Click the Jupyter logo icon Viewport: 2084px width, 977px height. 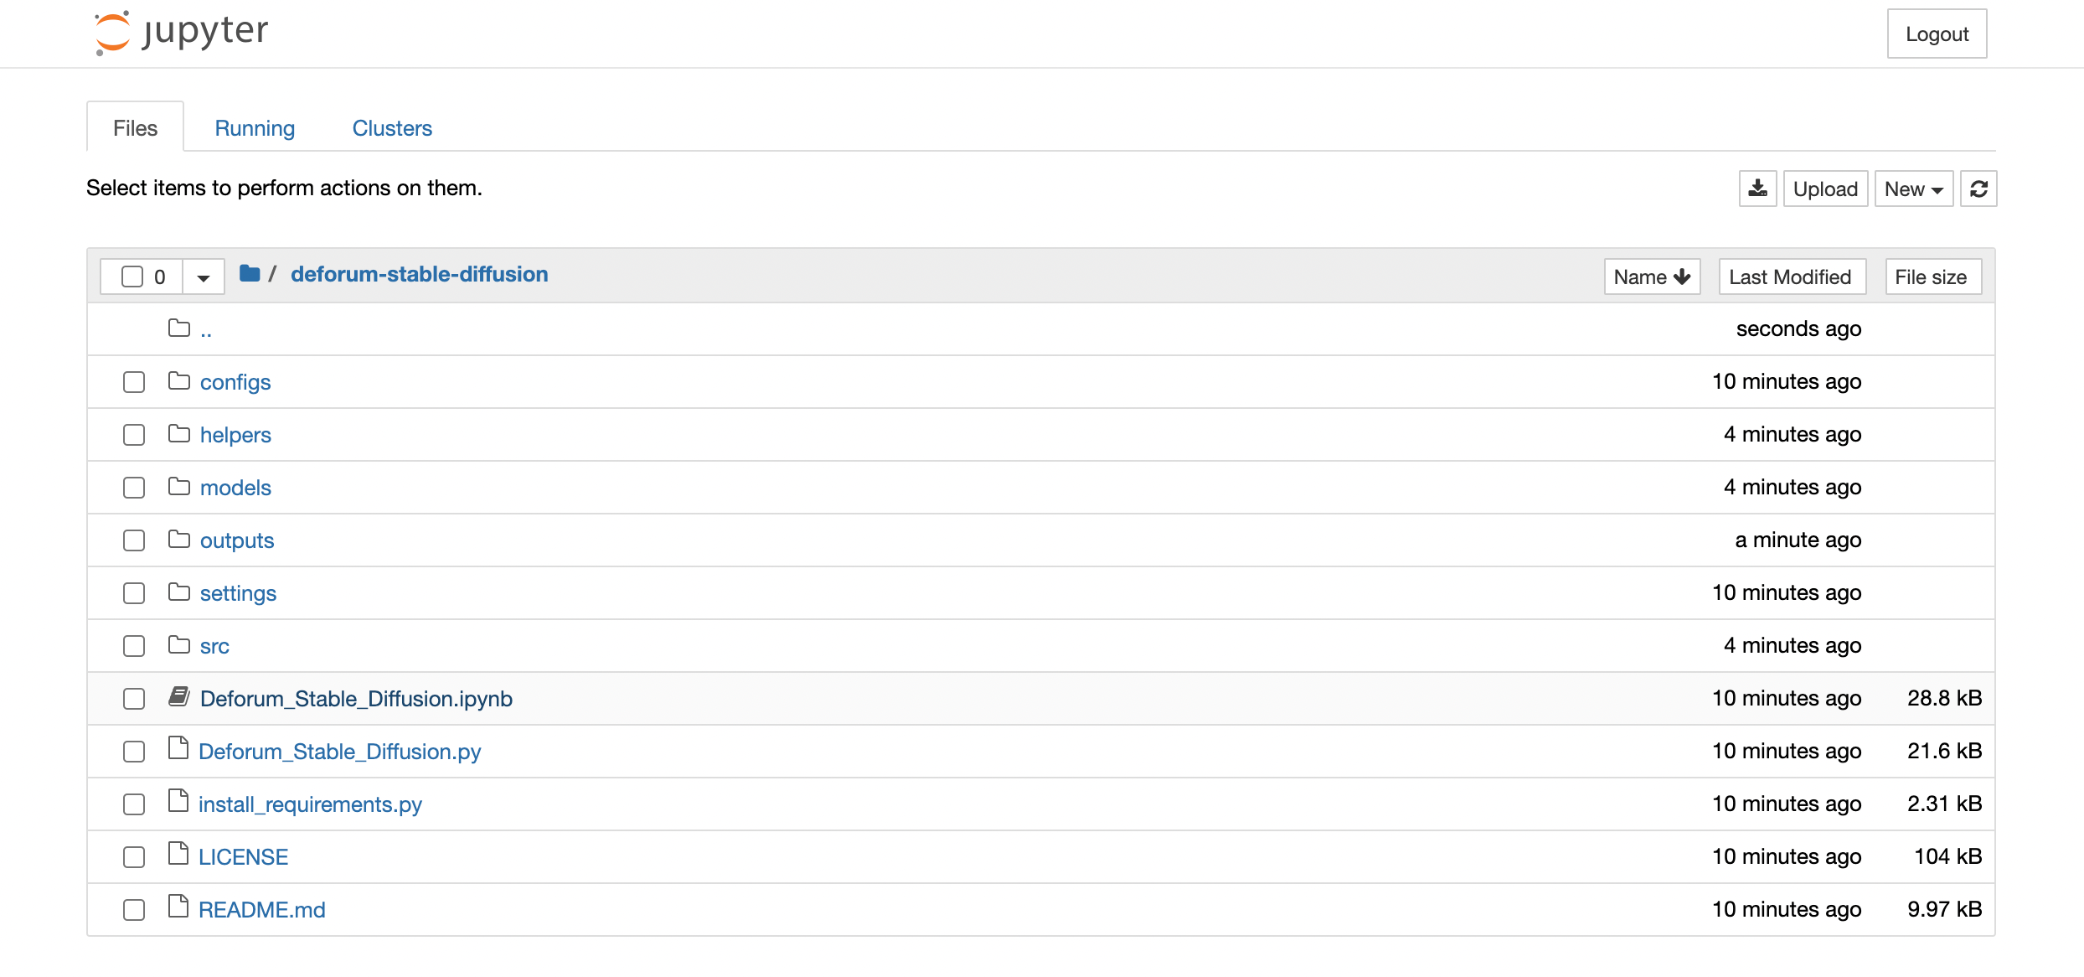click(x=112, y=33)
